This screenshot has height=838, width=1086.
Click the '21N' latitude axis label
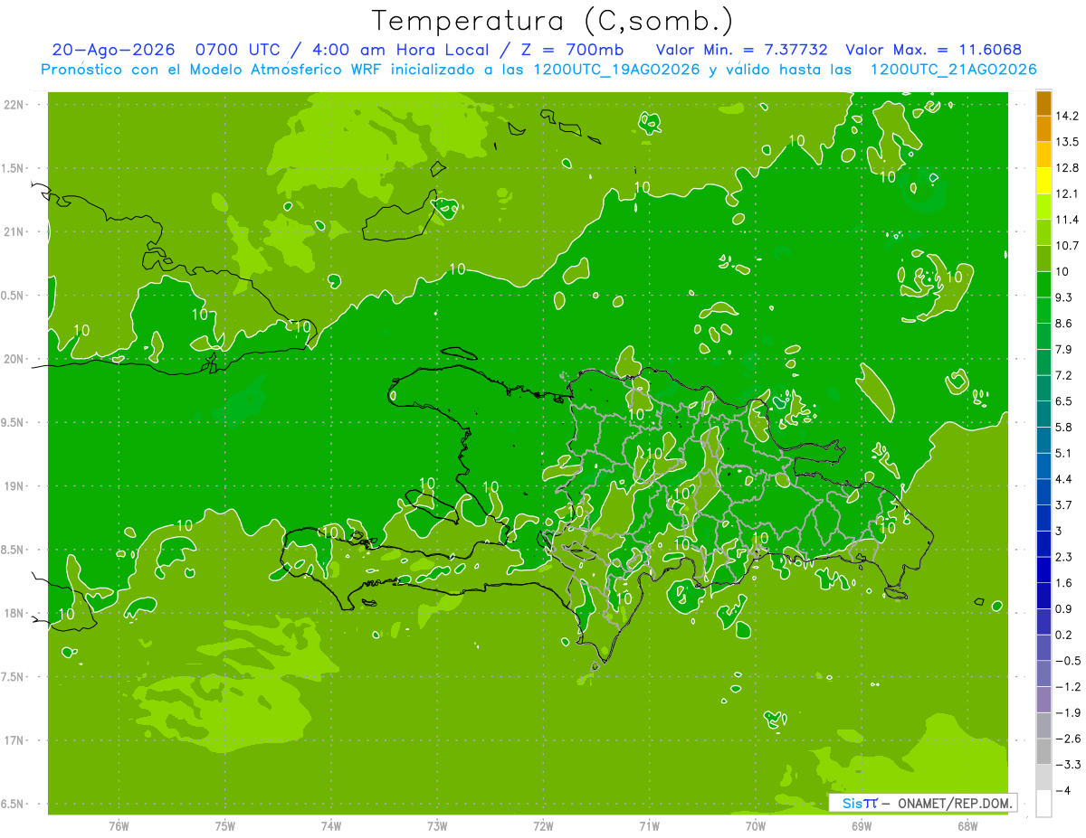pyautogui.click(x=14, y=232)
